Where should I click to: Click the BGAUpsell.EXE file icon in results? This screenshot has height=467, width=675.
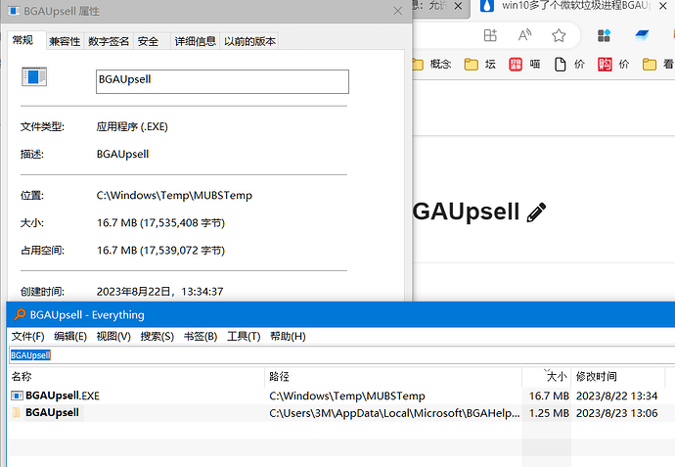(x=17, y=396)
